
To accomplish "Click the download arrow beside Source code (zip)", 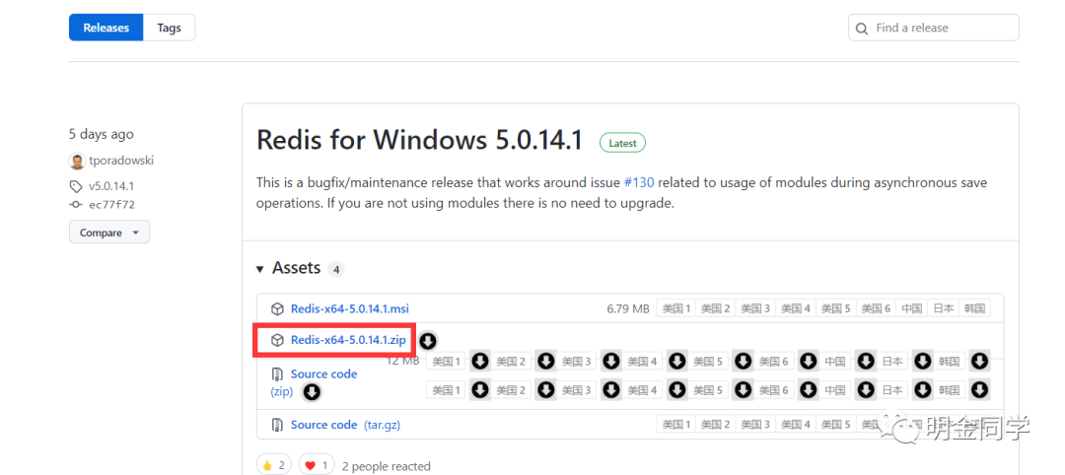I will (312, 392).
